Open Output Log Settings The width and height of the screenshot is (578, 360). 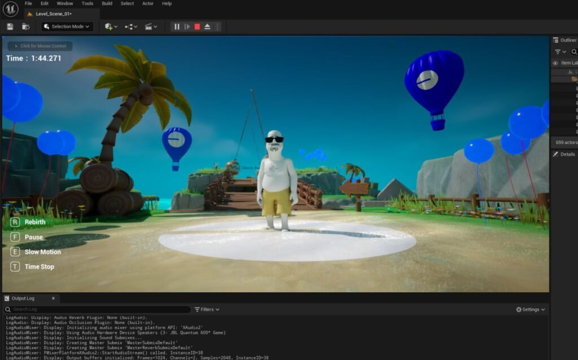531,309
